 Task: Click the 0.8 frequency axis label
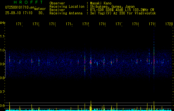pyautogui.click(x=2, y=78)
